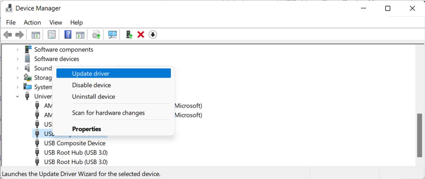Open the Action menu

click(32, 22)
